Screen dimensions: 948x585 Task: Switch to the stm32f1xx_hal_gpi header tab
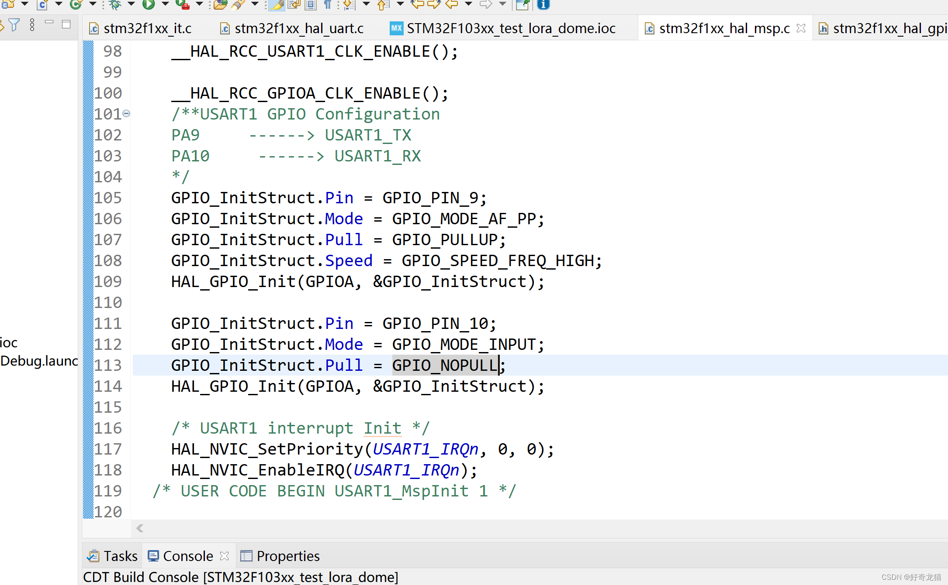[x=882, y=28]
